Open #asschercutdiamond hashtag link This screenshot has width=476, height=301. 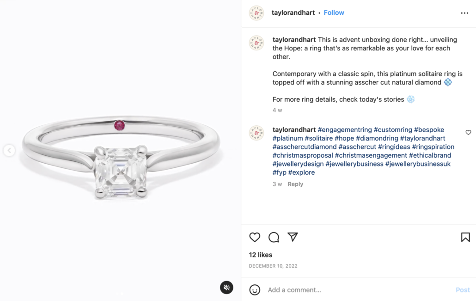[x=305, y=147]
